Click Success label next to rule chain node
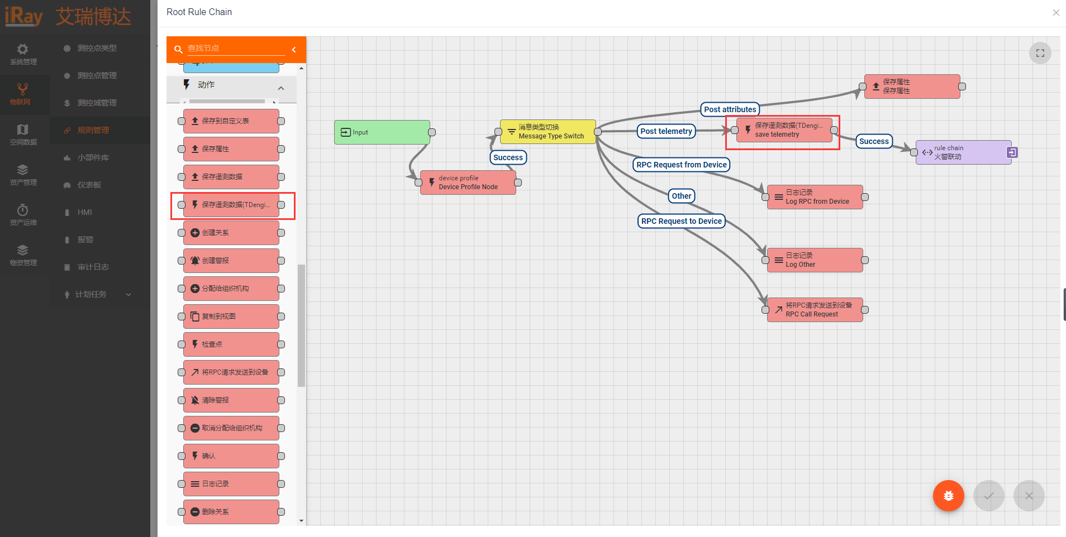Viewport: 1066px width, 537px height. (874, 141)
